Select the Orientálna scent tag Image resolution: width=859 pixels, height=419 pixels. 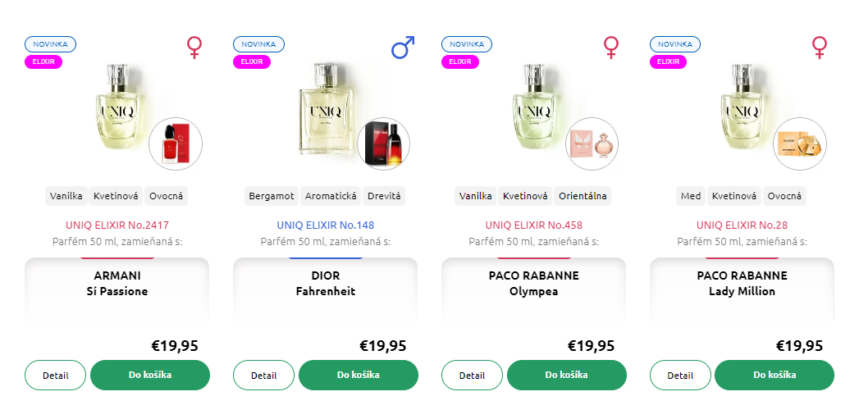pos(583,196)
